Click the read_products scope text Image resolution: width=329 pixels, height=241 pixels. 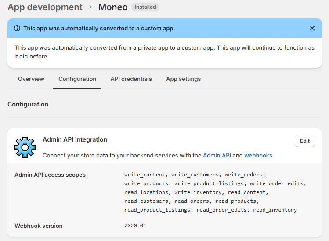pos(235,201)
